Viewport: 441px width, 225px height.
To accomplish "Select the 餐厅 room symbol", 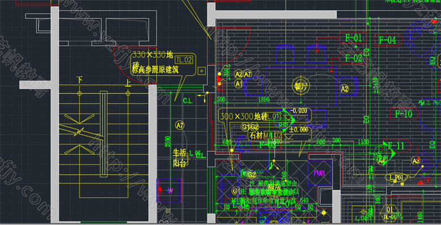I will click(x=301, y=86).
